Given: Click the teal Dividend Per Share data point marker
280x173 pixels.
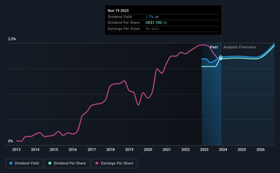Looking at the screenshot, I should click(x=221, y=59).
